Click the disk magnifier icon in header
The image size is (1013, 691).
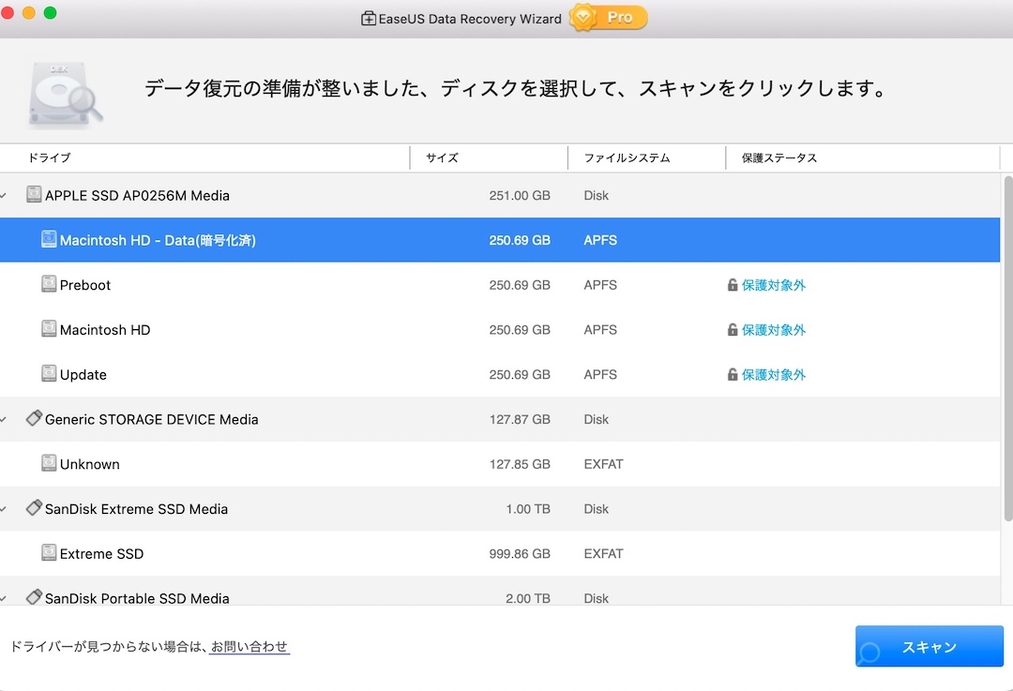[x=66, y=95]
